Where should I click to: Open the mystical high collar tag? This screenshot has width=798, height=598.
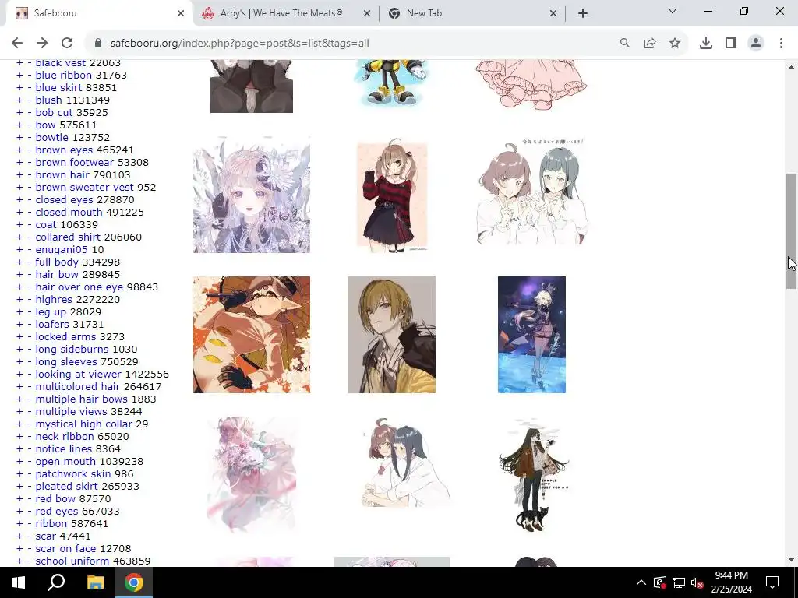pyautogui.click(x=84, y=424)
